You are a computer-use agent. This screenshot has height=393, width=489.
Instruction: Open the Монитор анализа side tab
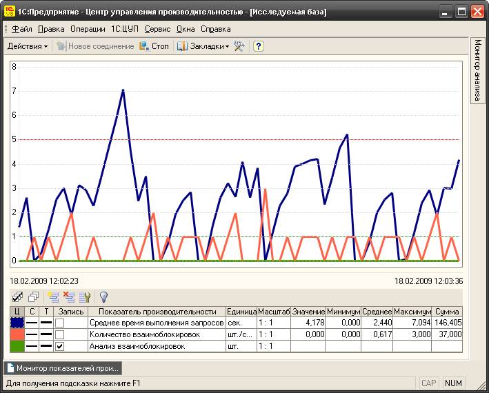coord(477,70)
